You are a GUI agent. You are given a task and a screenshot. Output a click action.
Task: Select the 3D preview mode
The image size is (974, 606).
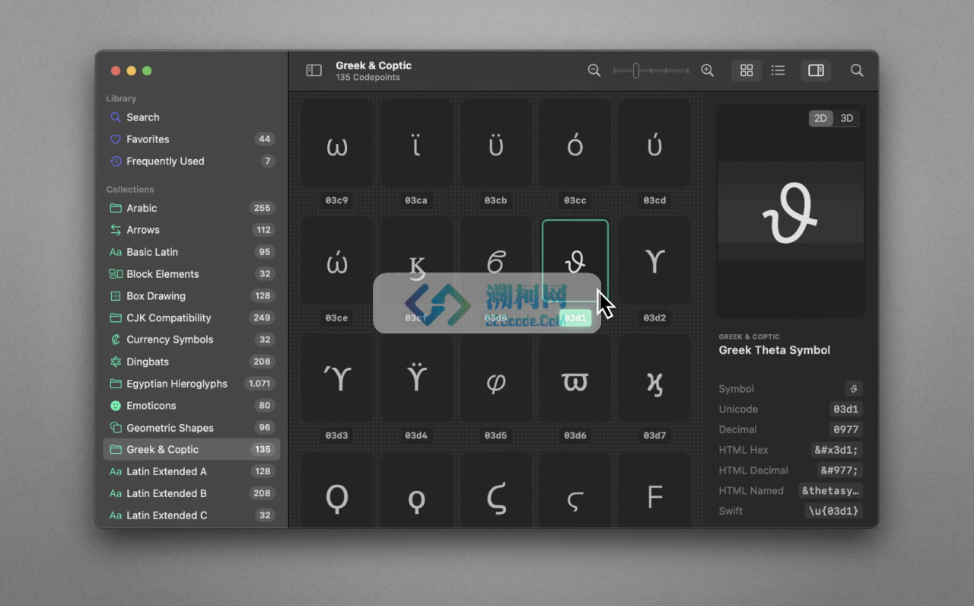pos(846,118)
